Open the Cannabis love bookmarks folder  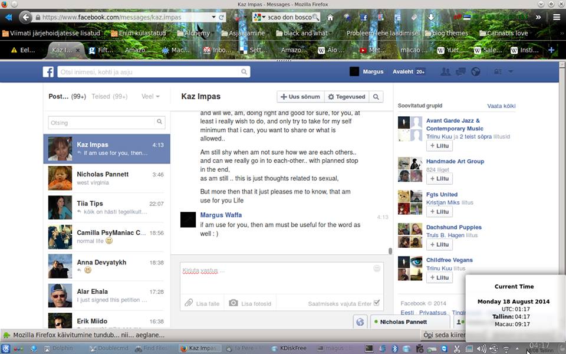(x=504, y=33)
